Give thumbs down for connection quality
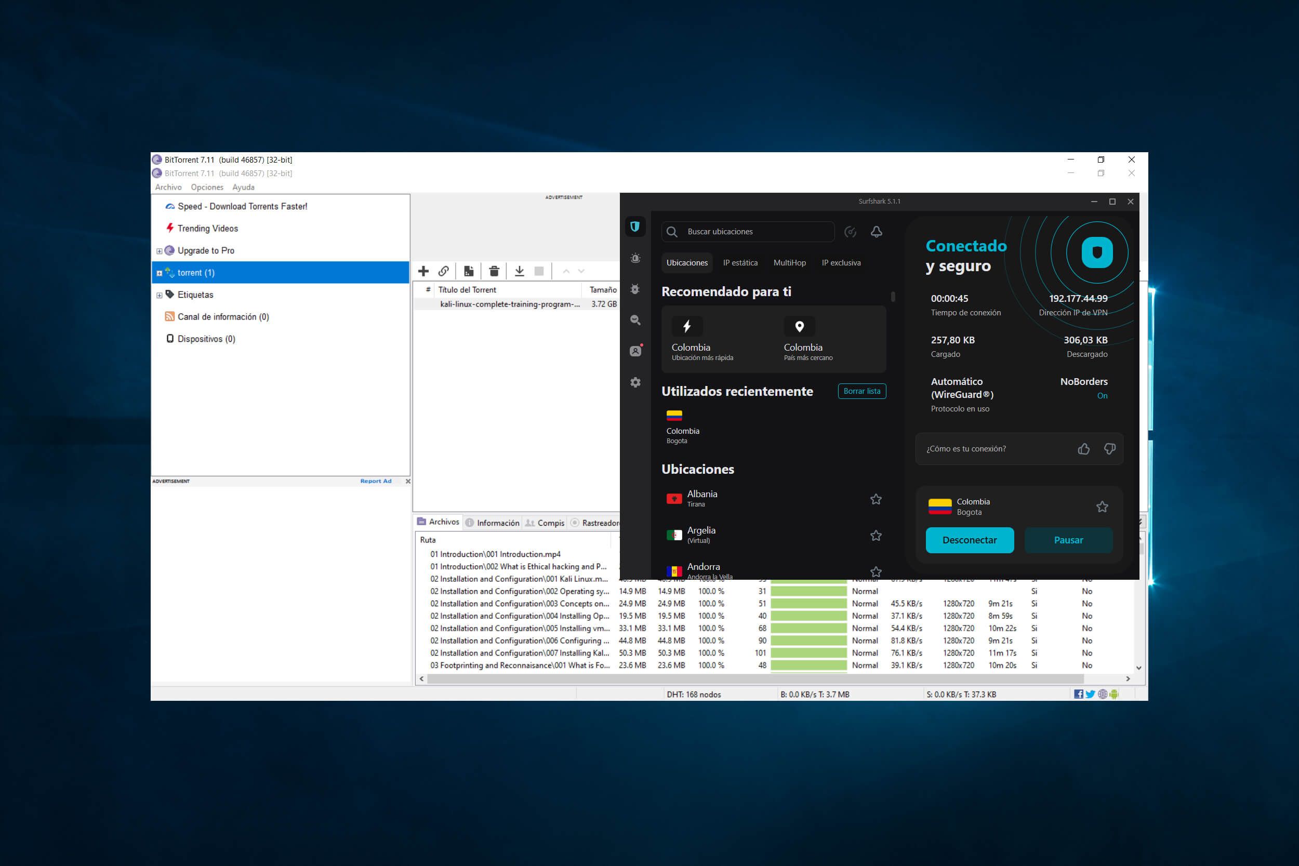Image resolution: width=1299 pixels, height=866 pixels. coord(1109,449)
